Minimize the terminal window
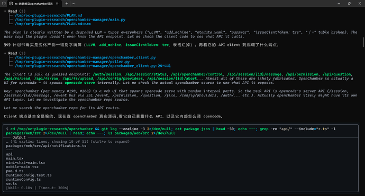Image resolution: width=365 pixels, height=196 pixels. coord(339,4)
